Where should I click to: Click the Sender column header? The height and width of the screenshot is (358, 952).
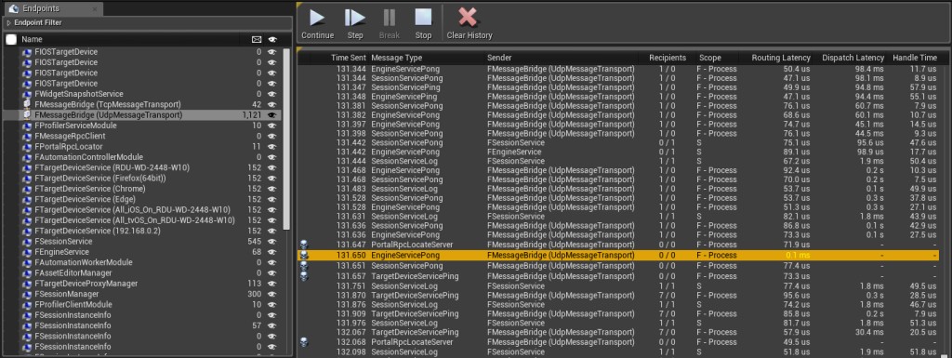pyautogui.click(x=499, y=58)
